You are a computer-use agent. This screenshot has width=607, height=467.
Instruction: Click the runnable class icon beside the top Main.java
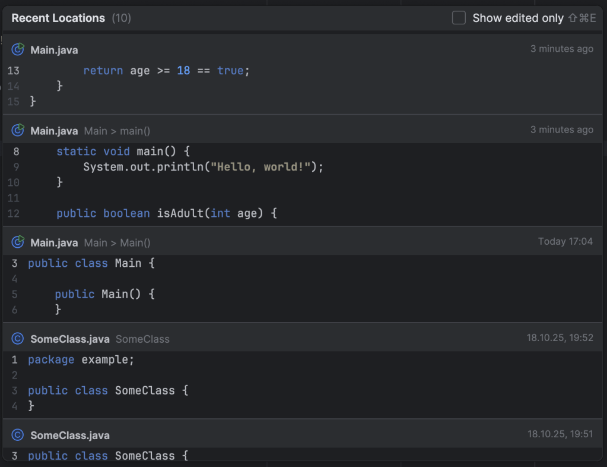17,49
